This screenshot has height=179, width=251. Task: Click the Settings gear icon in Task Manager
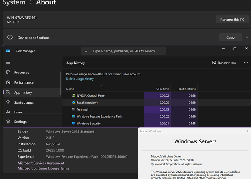coord(8,122)
